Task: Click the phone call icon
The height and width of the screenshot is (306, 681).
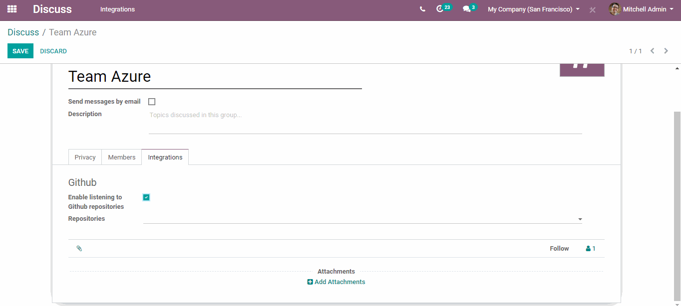Action: click(422, 9)
